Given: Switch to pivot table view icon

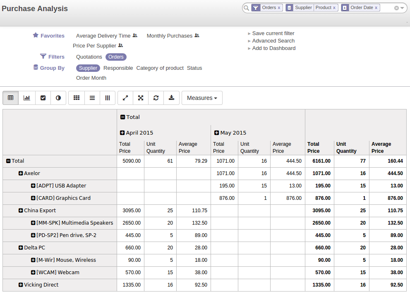Looking at the screenshot, I should 11,98.
